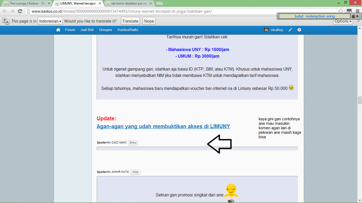Go forward using the browser forward arrow
This screenshot has height=203, width=362.
point(12,11)
